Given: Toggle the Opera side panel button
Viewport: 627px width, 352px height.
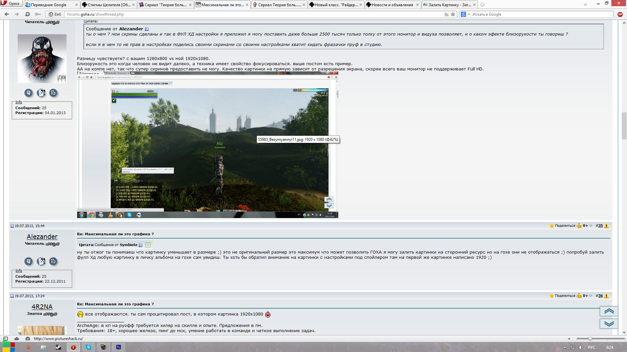Looking at the screenshot, I should coord(6,339).
